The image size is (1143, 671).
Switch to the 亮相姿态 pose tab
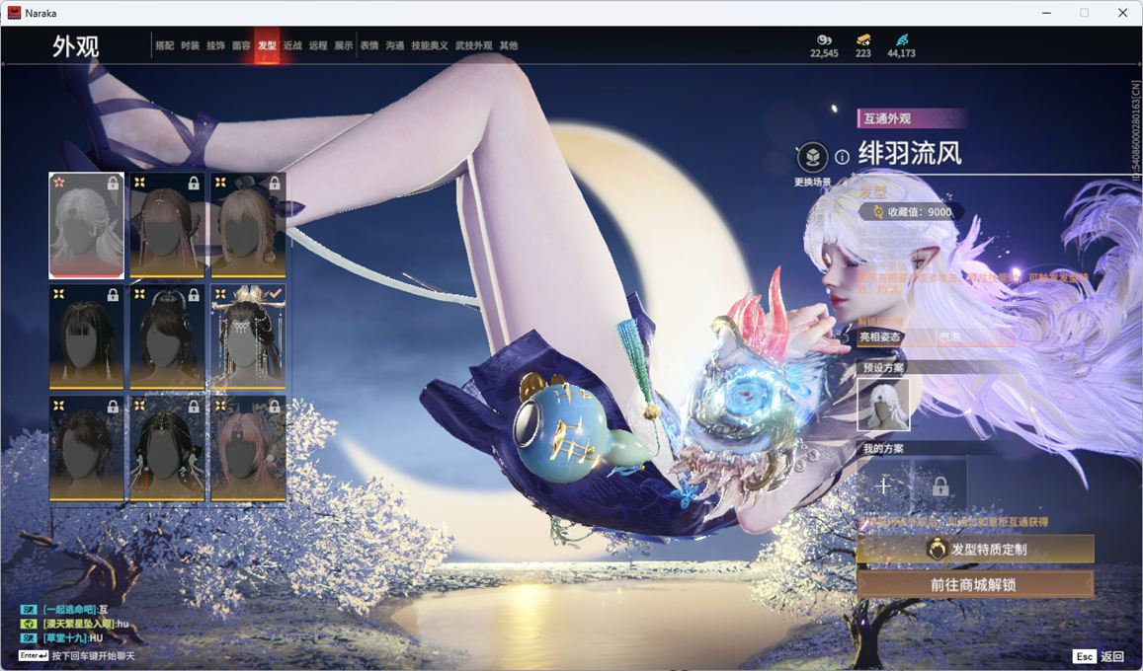(880, 336)
